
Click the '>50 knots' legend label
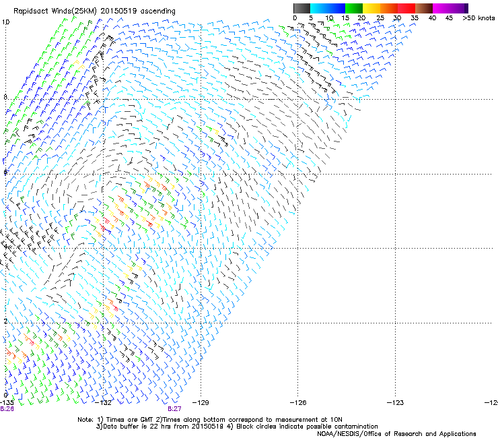click(x=478, y=18)
